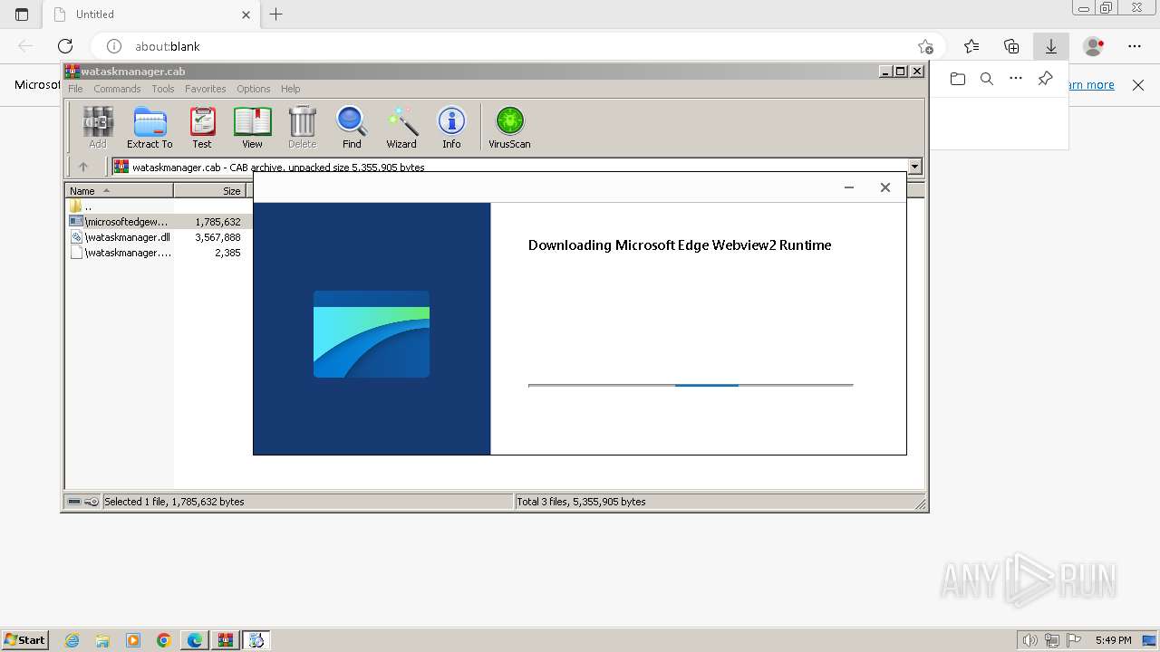Click the 'Total 3 files' status text
1160x652 pixels.
581,502
